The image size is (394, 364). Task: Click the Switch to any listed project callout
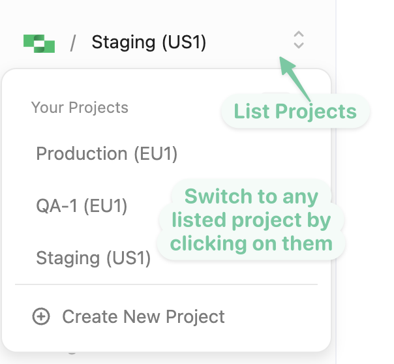pos(251,220)
